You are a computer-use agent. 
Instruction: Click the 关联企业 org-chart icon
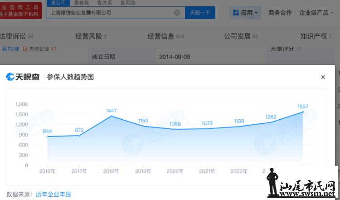[x=25, y=49]
